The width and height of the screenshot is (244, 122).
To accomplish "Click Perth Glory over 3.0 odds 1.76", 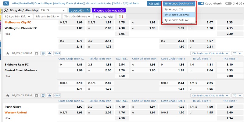I will (100, 107).
